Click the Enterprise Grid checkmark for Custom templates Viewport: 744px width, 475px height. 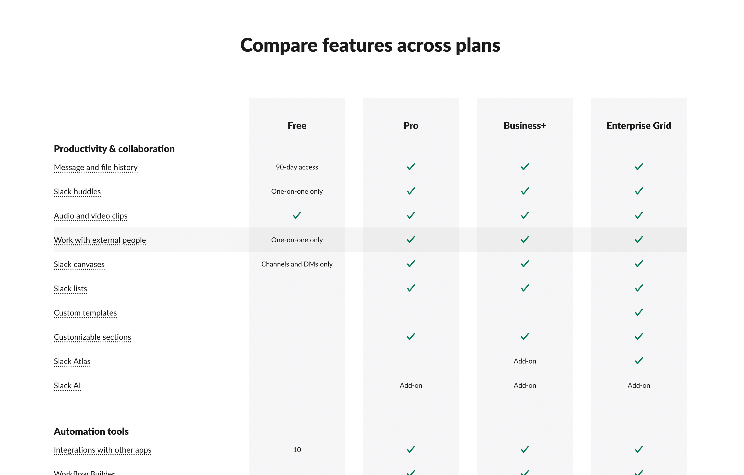coord(639,312)
